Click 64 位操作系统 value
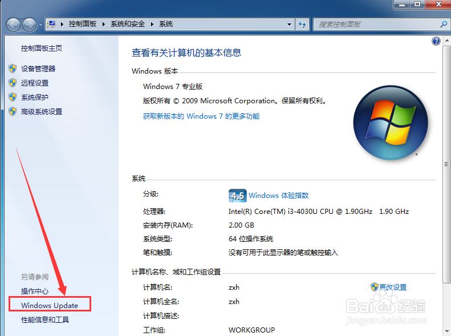 point(251,239)
